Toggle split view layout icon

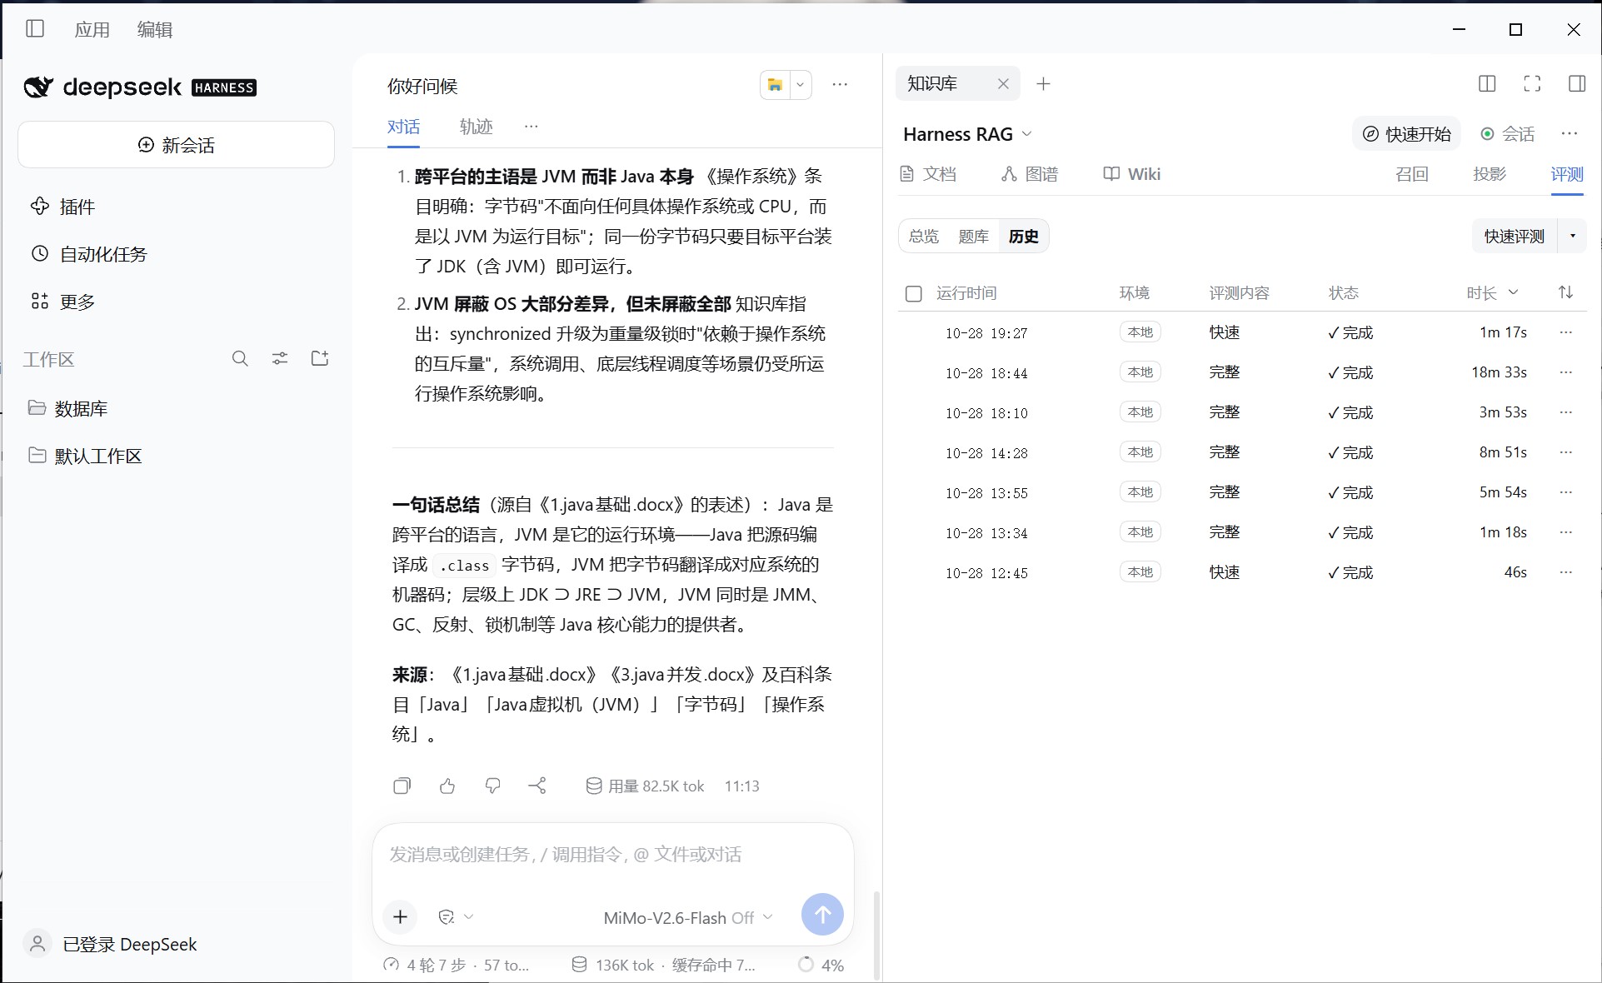[x=1487, y=83]
